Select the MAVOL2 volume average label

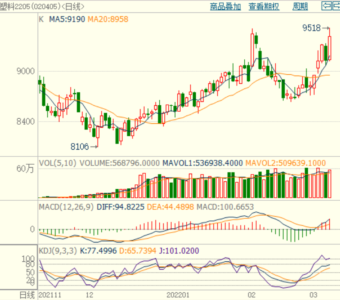point(285,163)
